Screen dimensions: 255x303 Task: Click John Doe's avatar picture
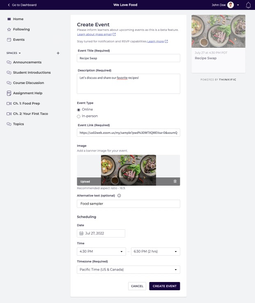point(230,5)
